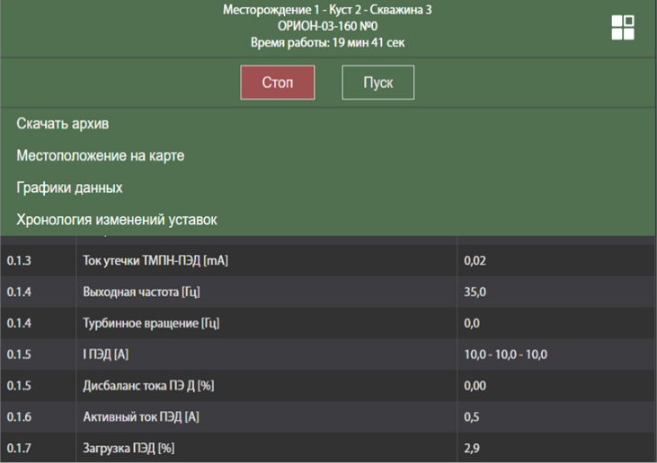Screen dimensions: 657x463
Task: Click the Турбинное вращение [Гц] row
Action: point(149,323)
